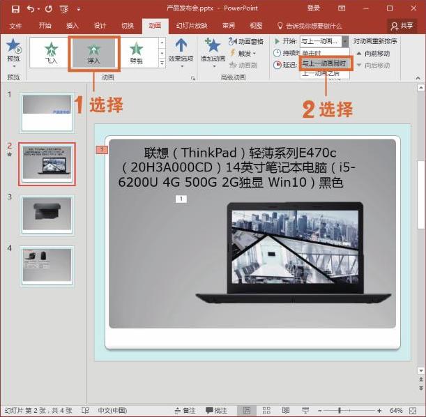This screenshot has width=426, height=417.
Task: Open the 添加动画 add animation menu
Action: click(213, 53)
